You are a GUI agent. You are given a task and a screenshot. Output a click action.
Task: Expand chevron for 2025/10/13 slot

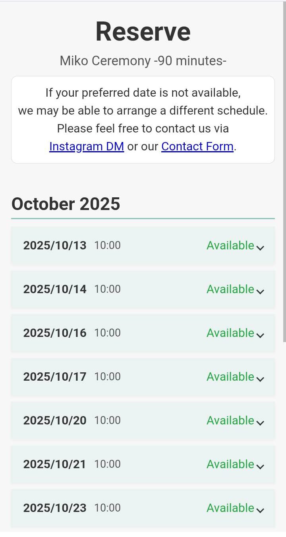coord(260,247)
